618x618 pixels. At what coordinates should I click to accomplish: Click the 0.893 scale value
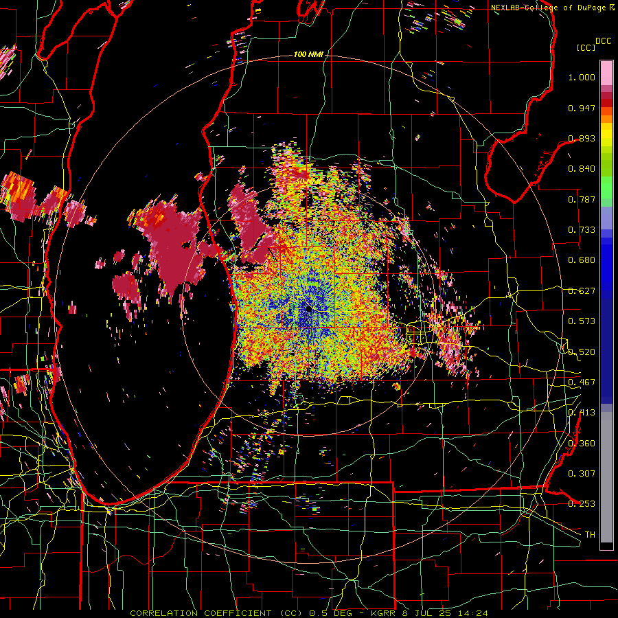click(x=582, y=138)
